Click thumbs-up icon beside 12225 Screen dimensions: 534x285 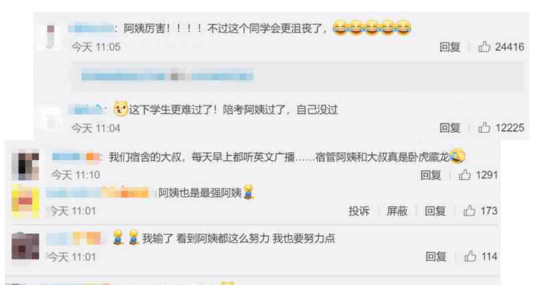pos(484,128)
